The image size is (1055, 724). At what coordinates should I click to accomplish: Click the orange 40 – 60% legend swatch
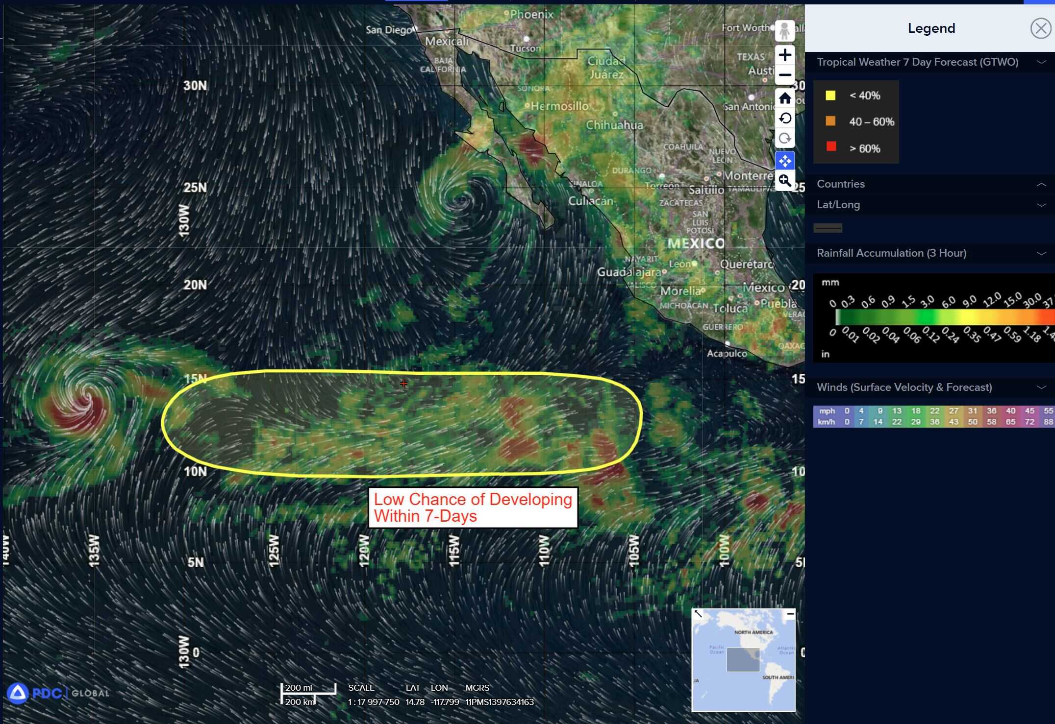(830, 121)
